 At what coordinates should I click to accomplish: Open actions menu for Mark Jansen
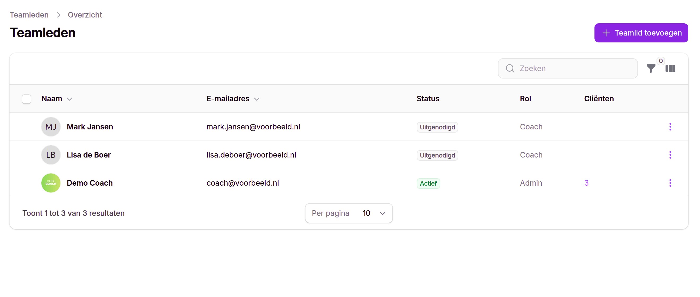pyautogui.click(x=670, y=127)
